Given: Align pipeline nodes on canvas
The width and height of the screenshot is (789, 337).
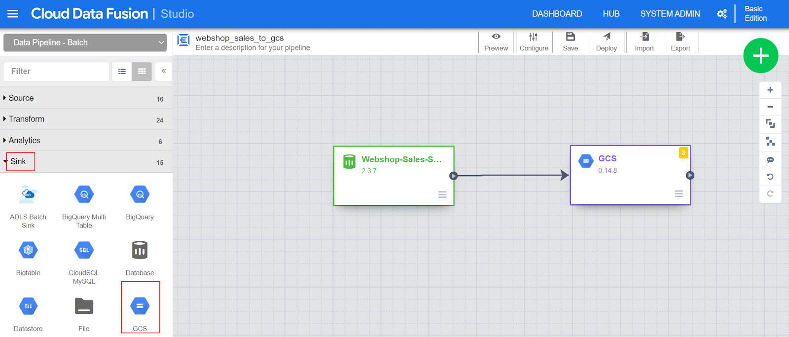Looking at the screenshot, I should (x=770, y=142).
